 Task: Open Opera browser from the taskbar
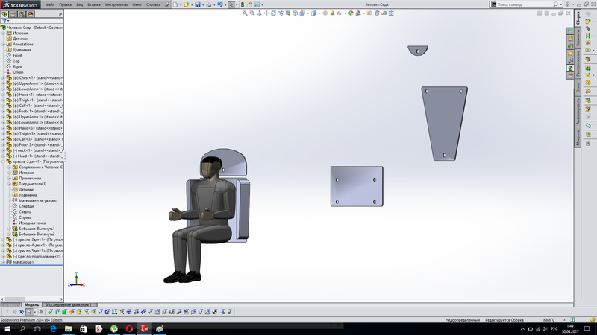(x=130, y=328)
